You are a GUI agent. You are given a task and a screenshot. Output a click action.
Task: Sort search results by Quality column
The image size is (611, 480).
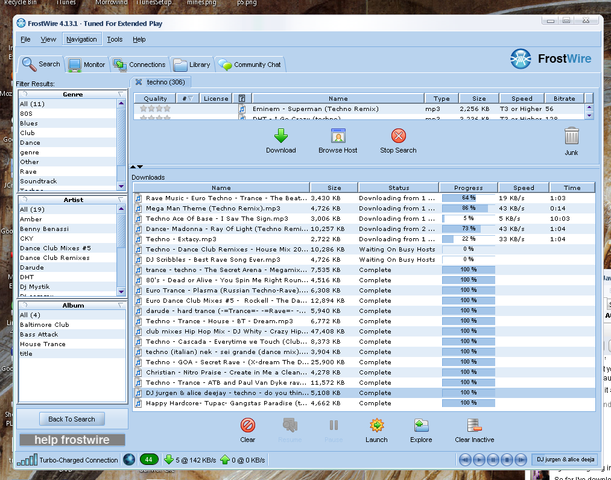tap(155, 98)
